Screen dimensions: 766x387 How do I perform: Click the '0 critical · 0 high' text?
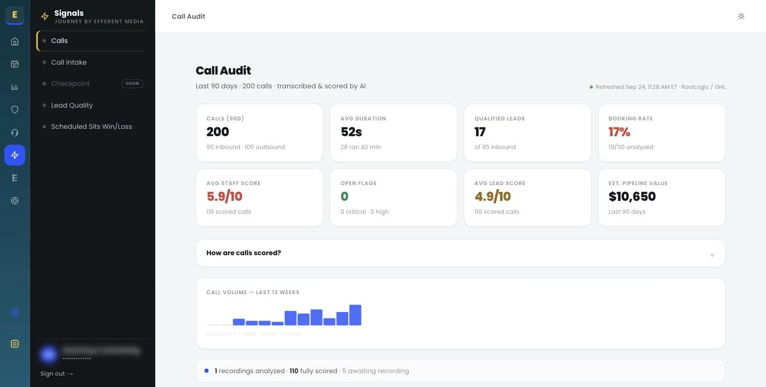coord(365,212)
